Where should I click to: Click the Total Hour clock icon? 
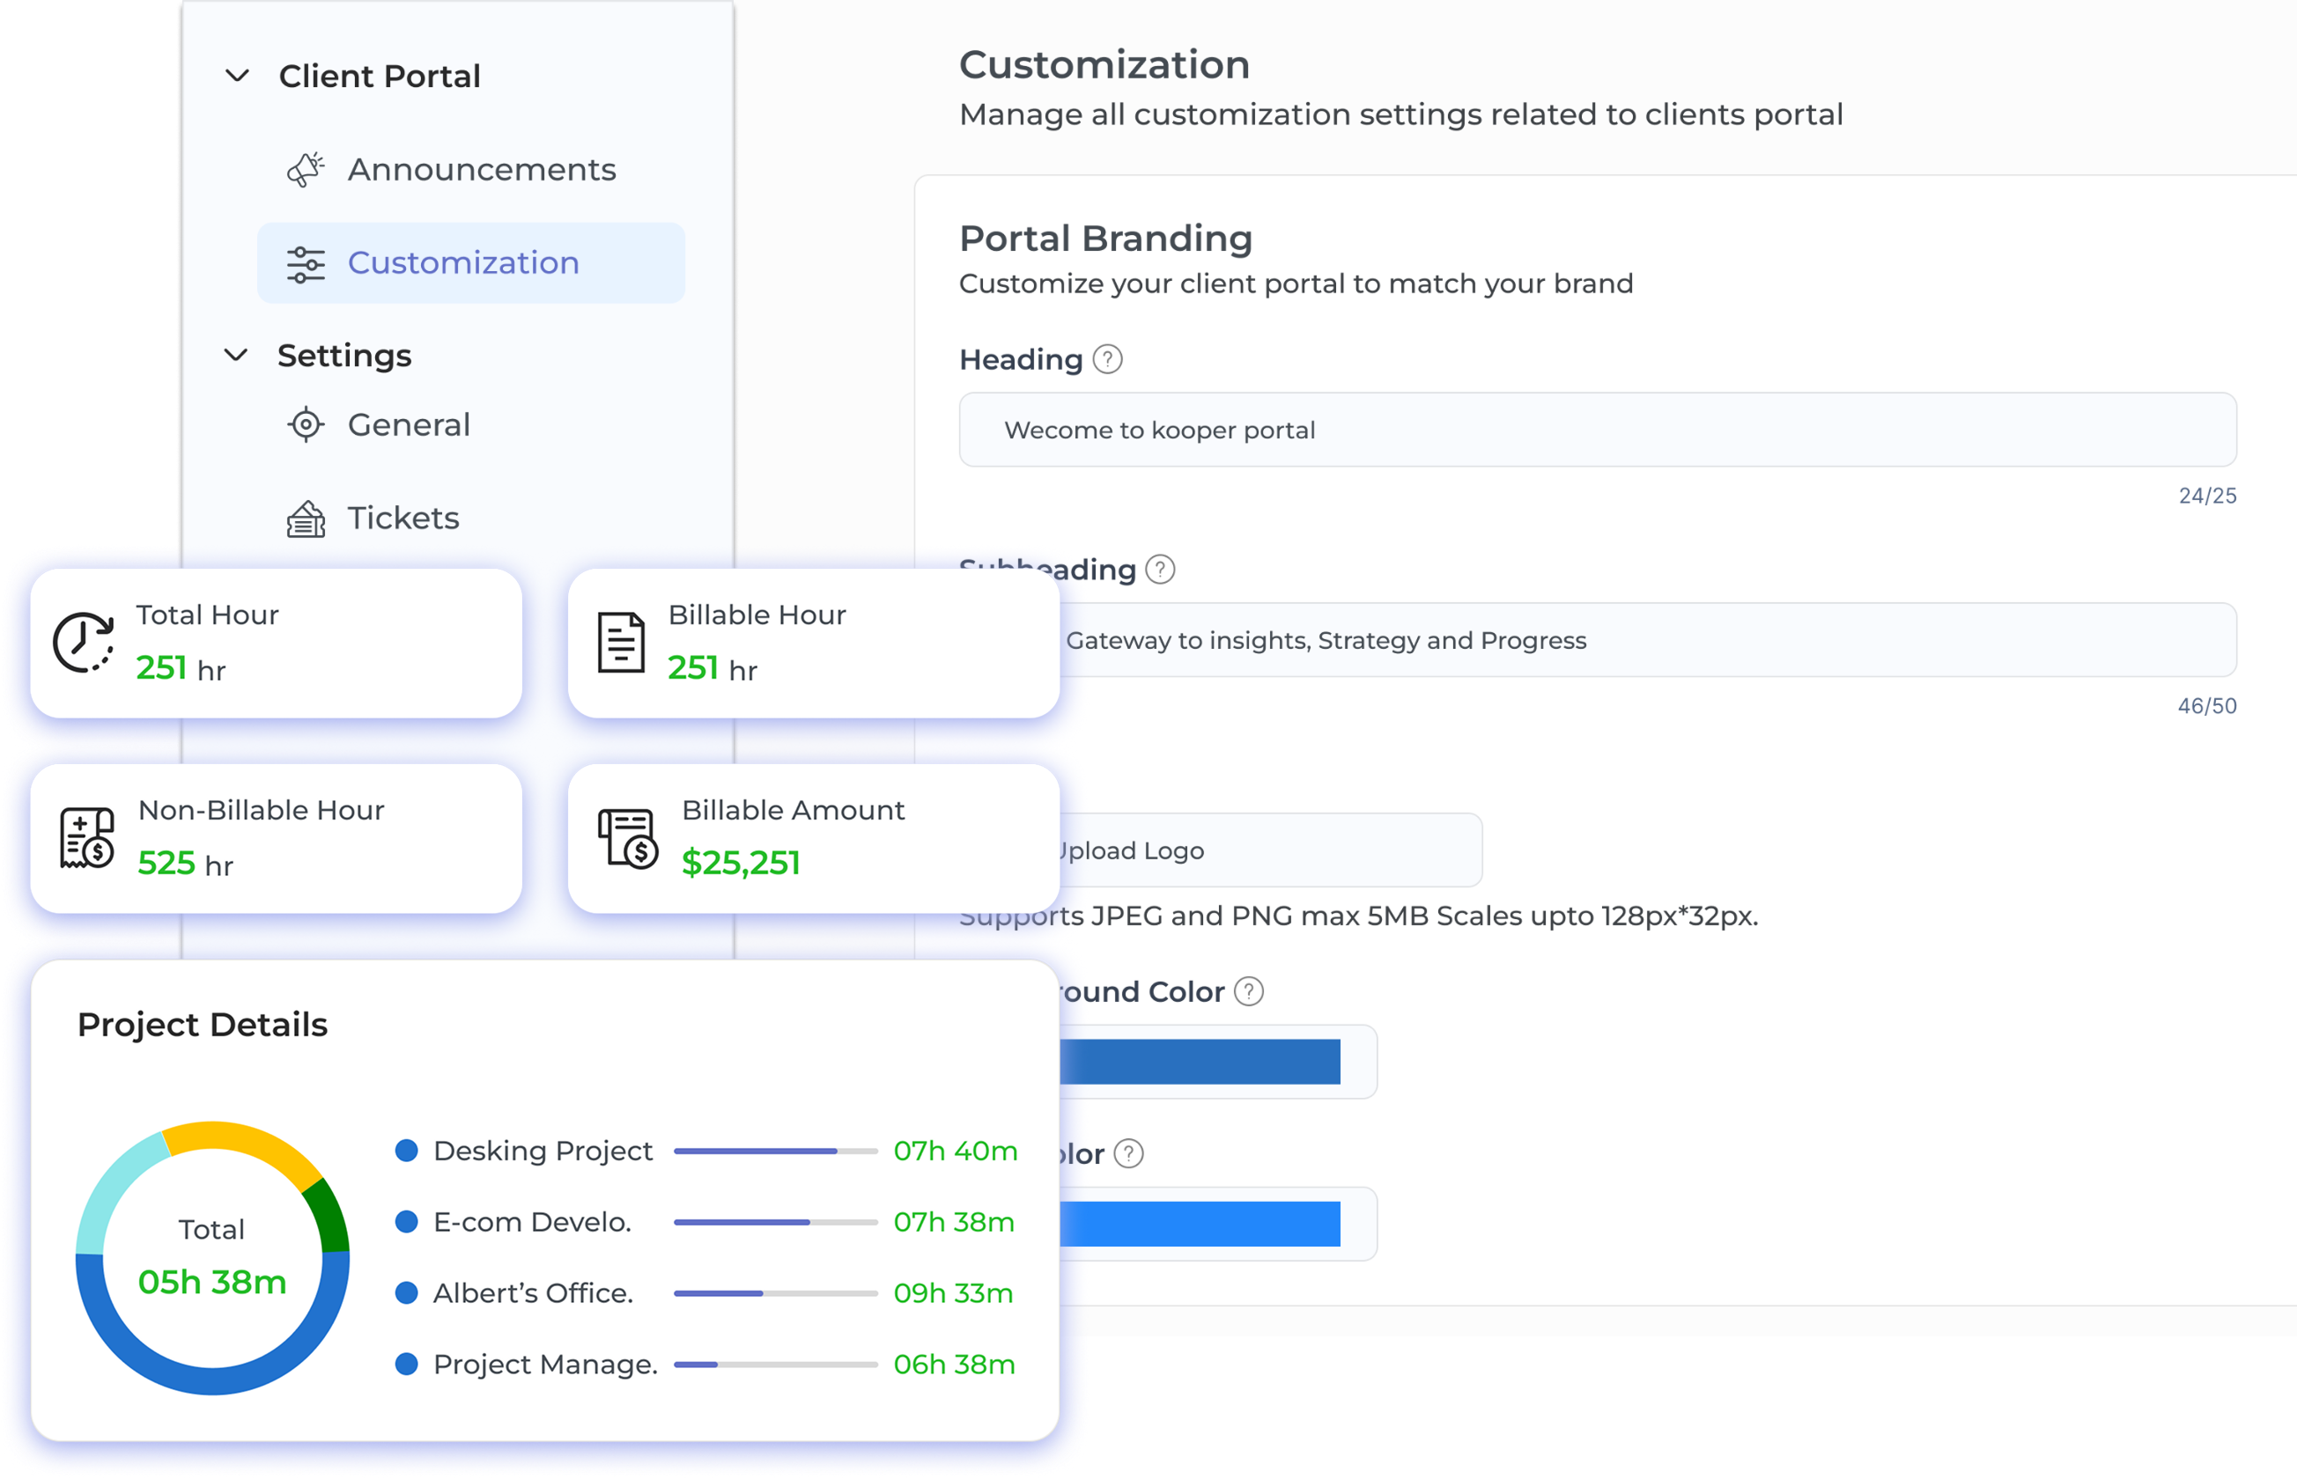tap(84, 643)
